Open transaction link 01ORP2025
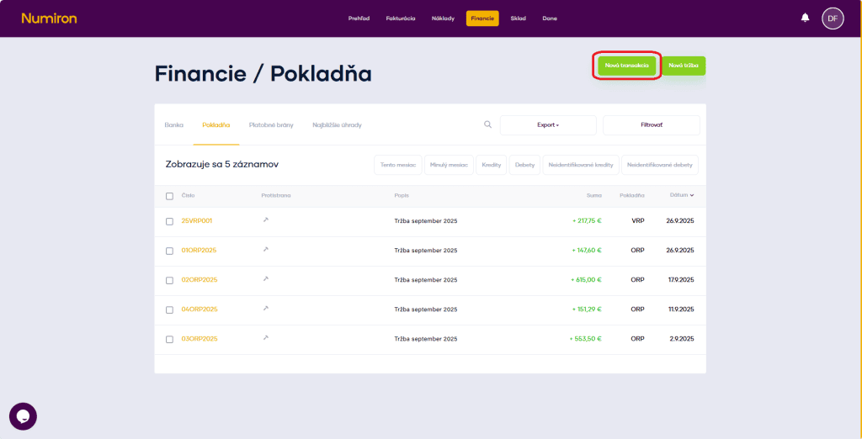Viewport: 862px width, 439px height. point(199,251)
